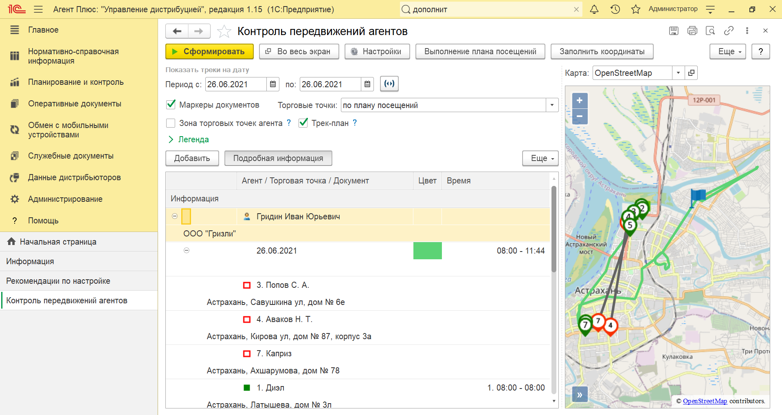This screenshot has height=415, width=782.
Task: Click period start date field
Action: 236,84
